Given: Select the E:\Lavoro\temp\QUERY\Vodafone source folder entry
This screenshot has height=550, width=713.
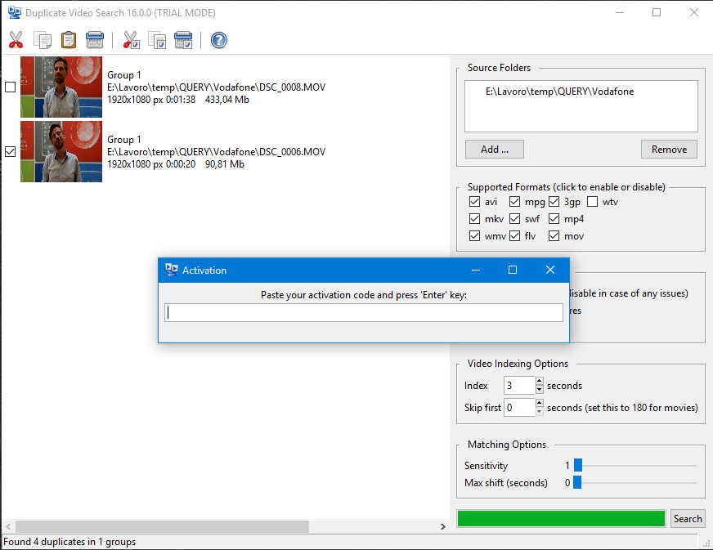Looking at the screenshot, I should [x=559, y=92].
